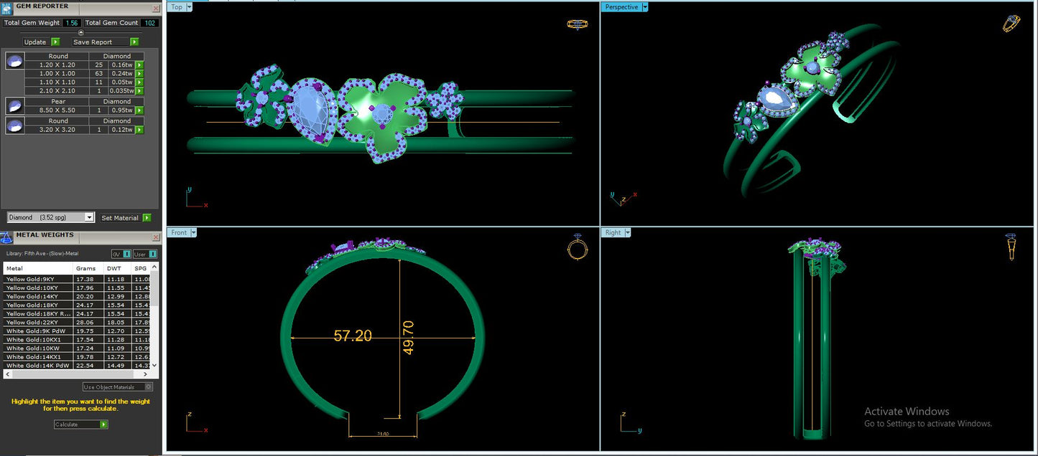This screenshot has width=1038, height=456.
Task: Click ring orientation icon in Front viewport
Action: click(578, 248)
